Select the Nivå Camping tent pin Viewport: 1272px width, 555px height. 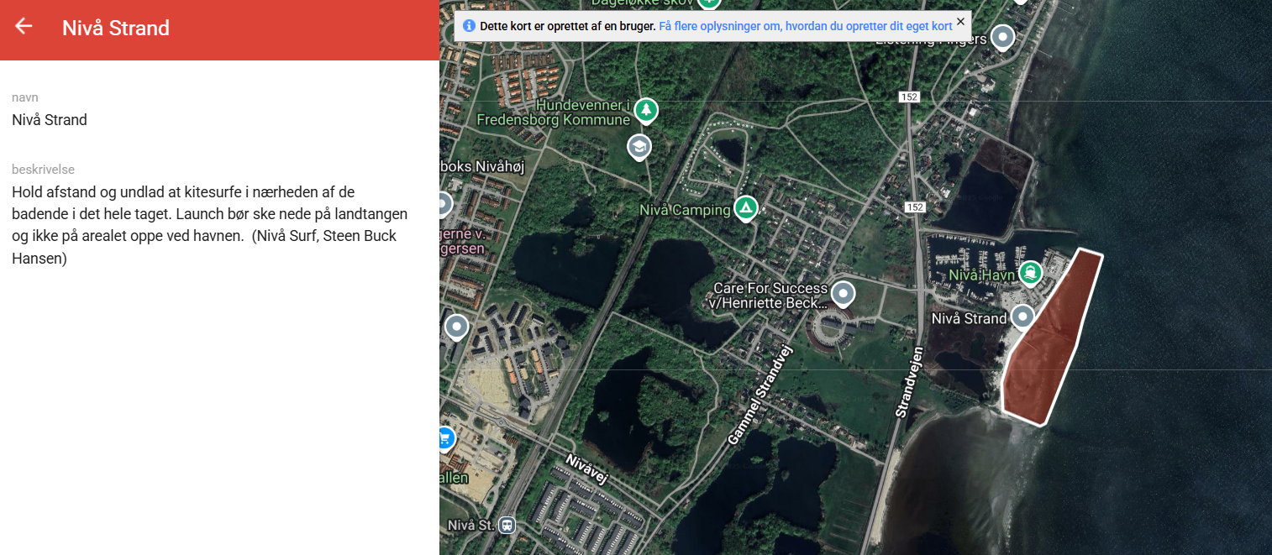click(x=745, y=208)
